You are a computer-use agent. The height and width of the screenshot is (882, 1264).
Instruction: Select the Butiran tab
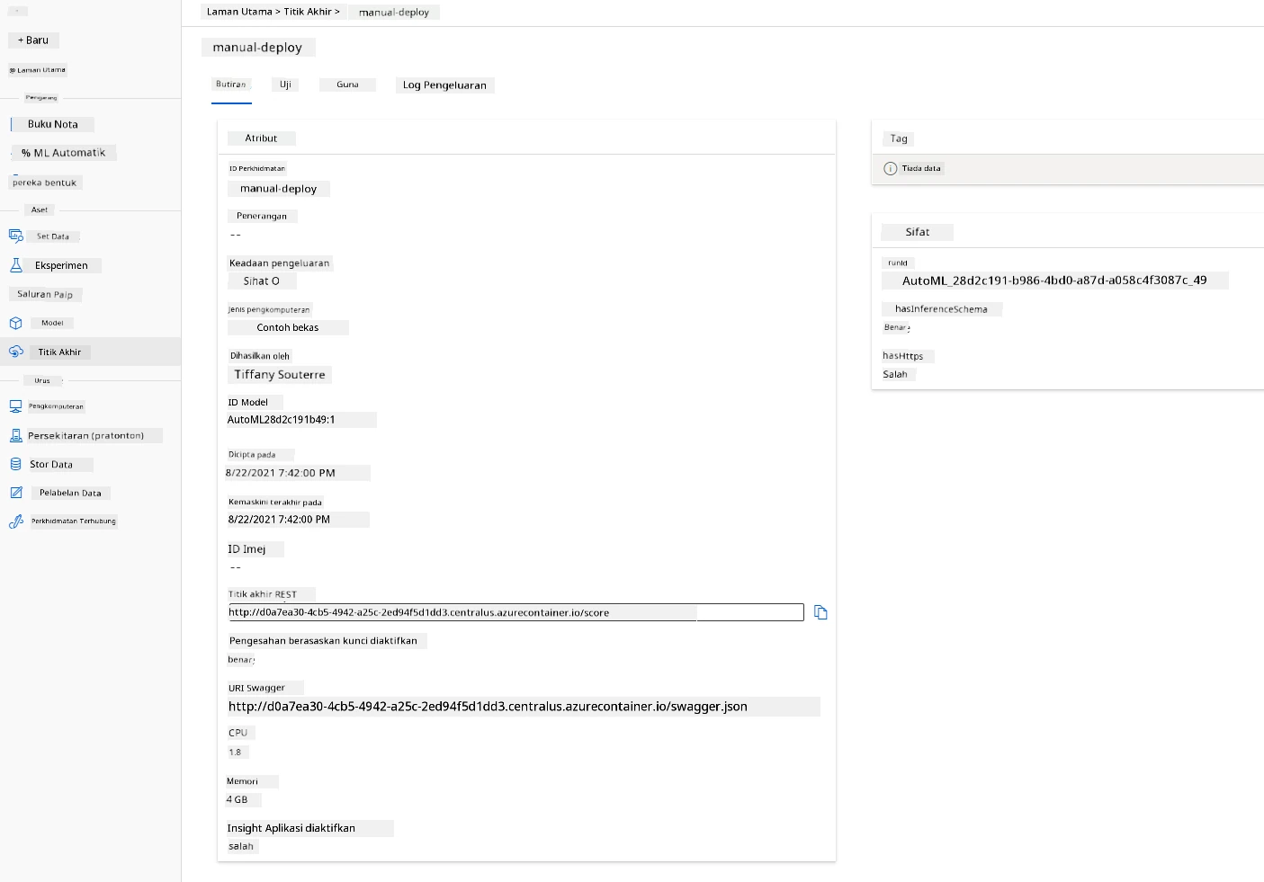click(x=231, y=85)
